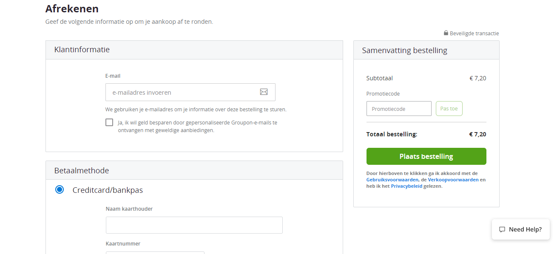557x254 pixels.
Task: Click the Creditcard/bankpas payment label
Action: pos(108,190)
